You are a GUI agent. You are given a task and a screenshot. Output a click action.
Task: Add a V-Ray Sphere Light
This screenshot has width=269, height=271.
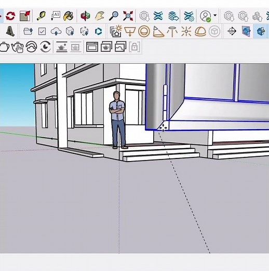click(x=144, y=31)
